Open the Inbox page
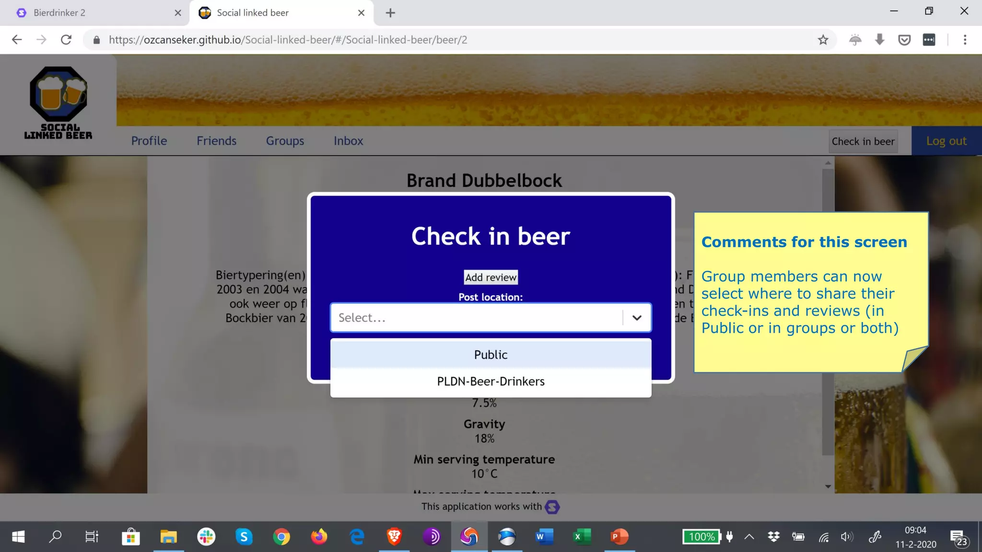This screenshot has height=552, width=982. [x=349, y=141]
